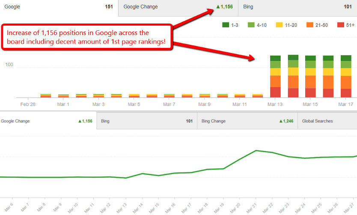Click the stacked bar for Mar 17
Image resolution: width=357 pixels, height=215 pixels.
(346, 77)
